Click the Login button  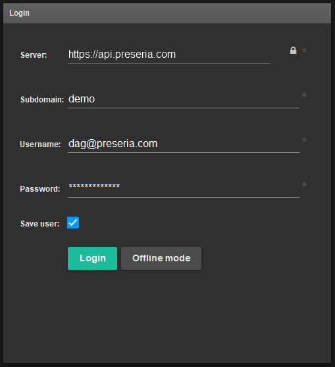click(x=92, y=258)
